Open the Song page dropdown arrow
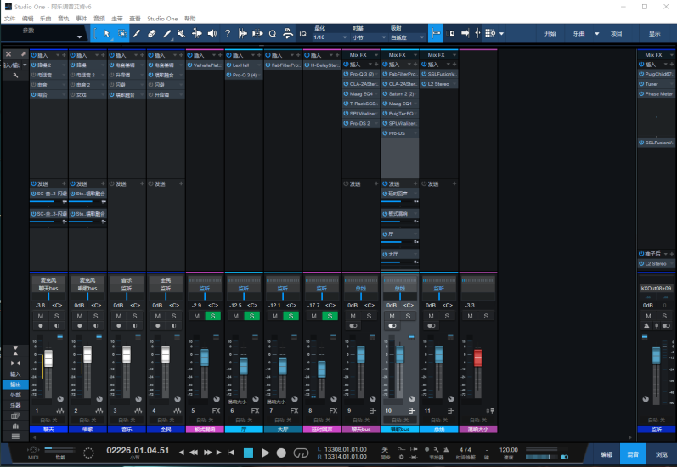677x467 pixels. [596, 34]
